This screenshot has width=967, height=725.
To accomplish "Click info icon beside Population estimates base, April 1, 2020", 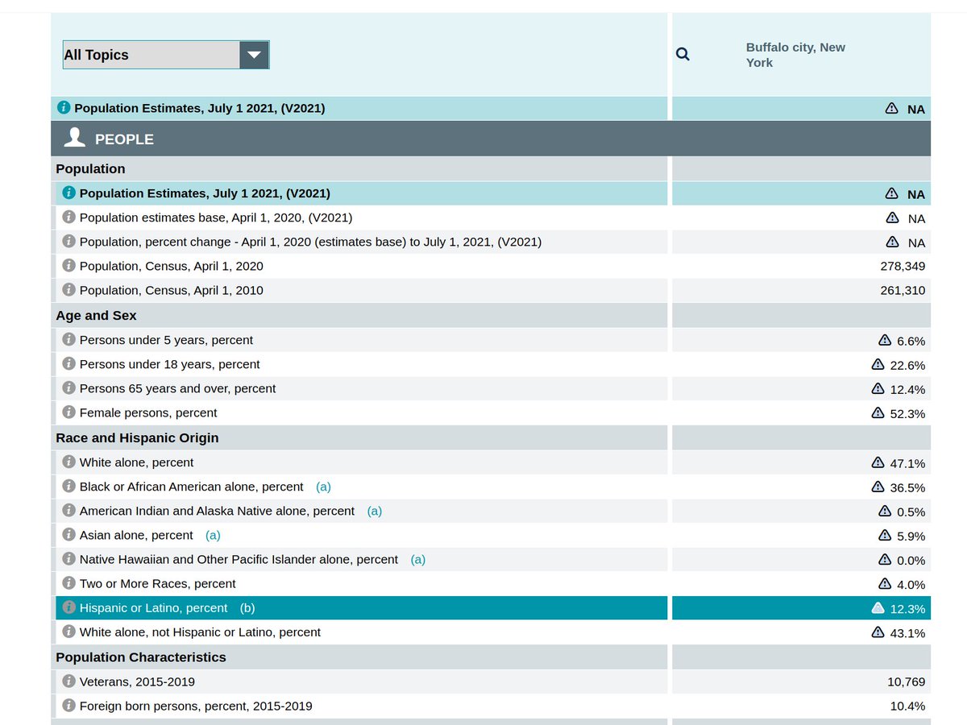I will tap(69, 217).
